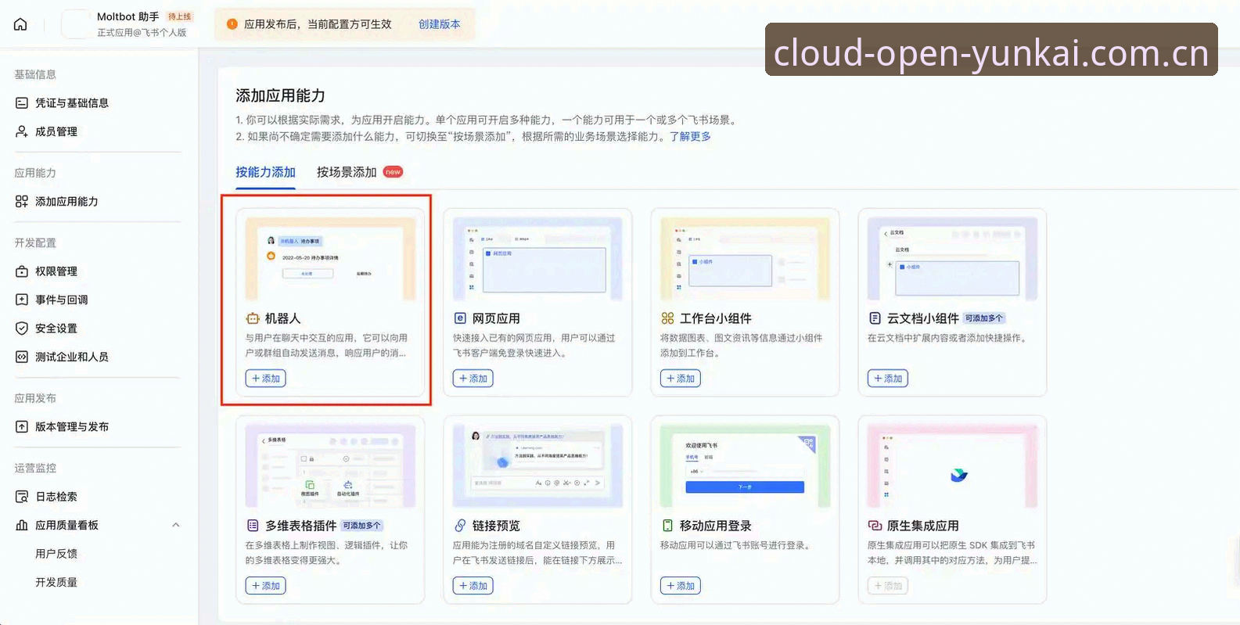Click the 事件与回调 icon

coord(22,300)
